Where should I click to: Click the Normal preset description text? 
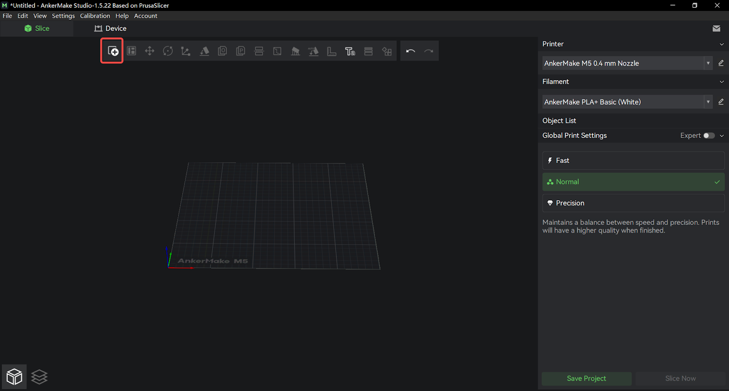tap(631, 226)
